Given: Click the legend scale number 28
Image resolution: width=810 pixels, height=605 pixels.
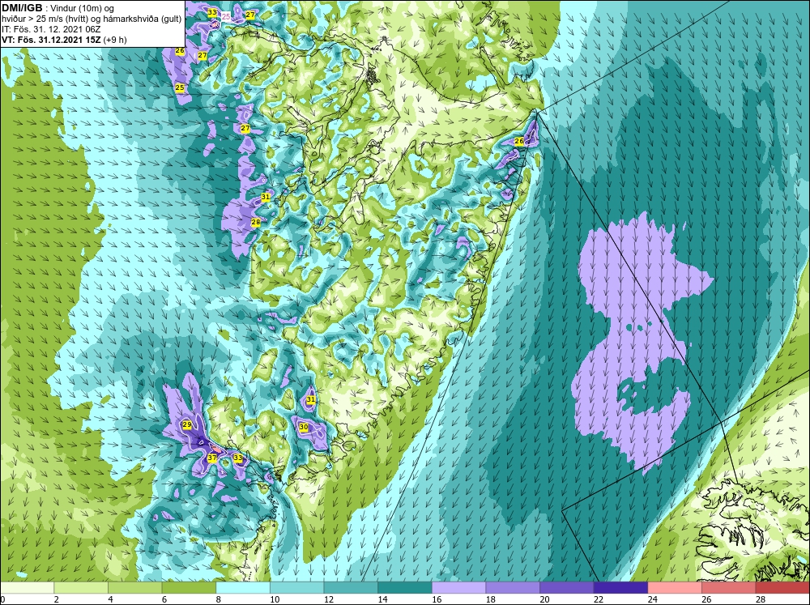Looking at the screenshot, I should point(761,599).
